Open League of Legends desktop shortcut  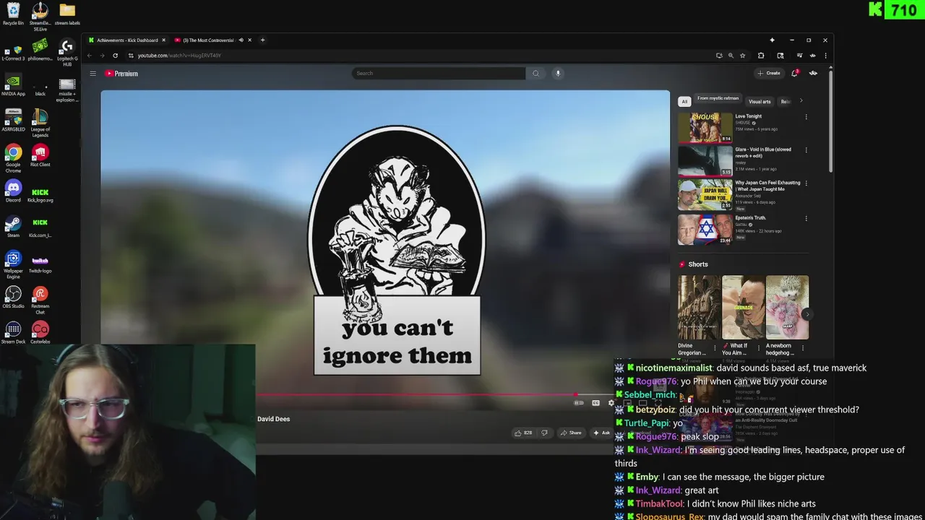[x=40, y=123]
